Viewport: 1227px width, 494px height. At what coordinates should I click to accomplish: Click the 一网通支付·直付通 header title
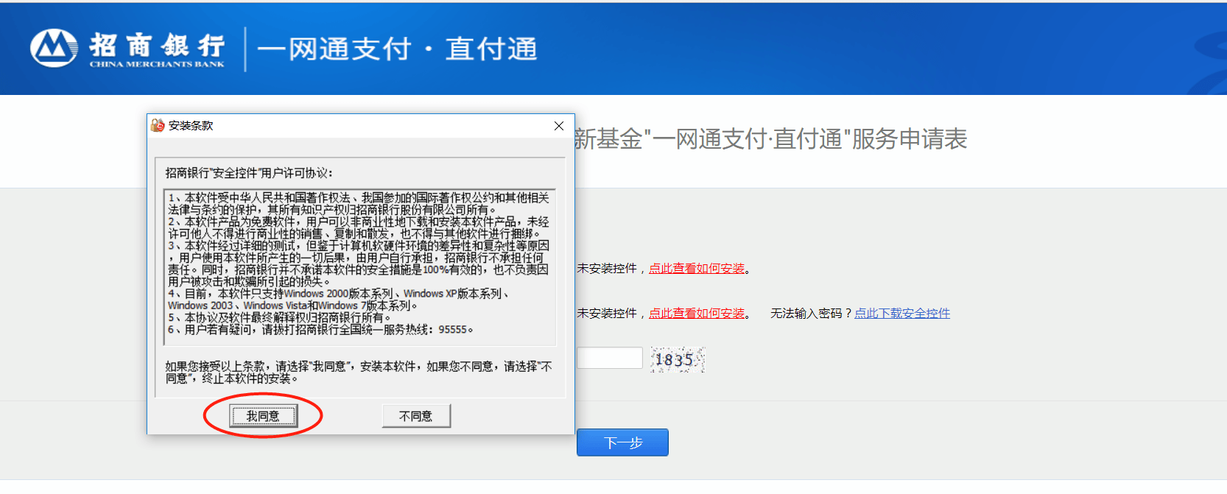[x=398, y=49]
